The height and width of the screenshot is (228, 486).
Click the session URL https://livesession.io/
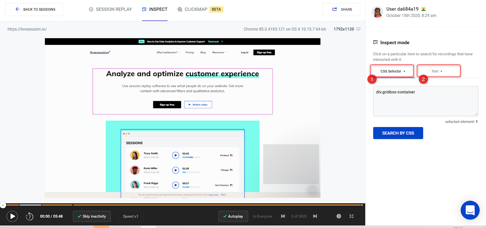click(27, 29)
